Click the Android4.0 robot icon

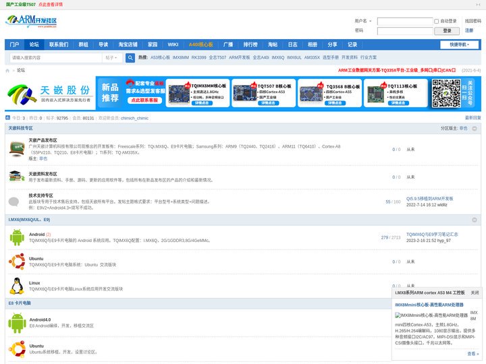coord(18,323)
